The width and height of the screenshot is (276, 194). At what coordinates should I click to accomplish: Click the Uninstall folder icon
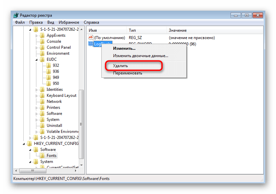pyautogui.click(x=42, y=126)
